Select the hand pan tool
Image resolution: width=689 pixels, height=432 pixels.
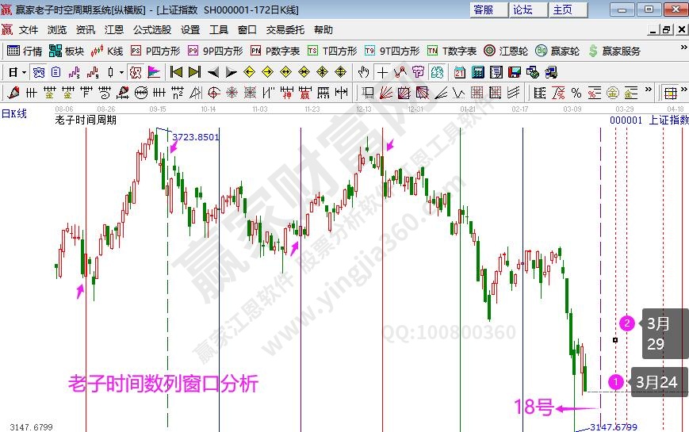363,72
